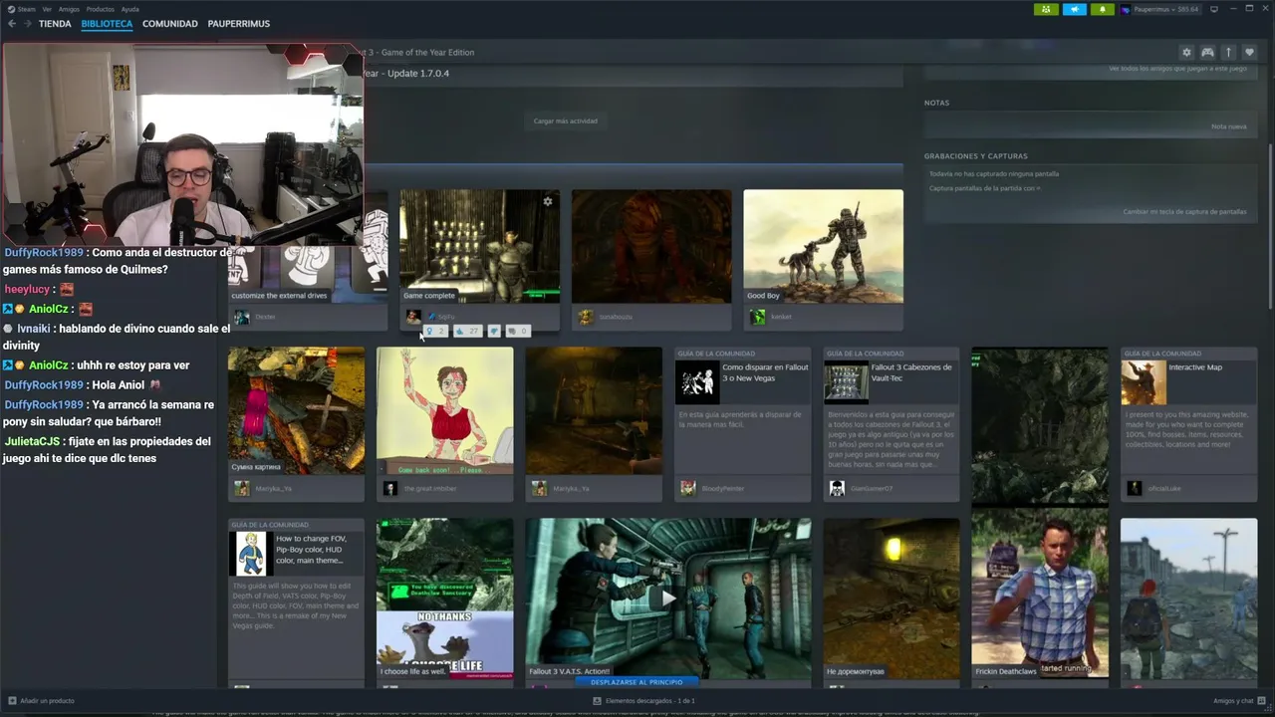Open the Ver menu
This screenshot has height=717, width=1275.
[x=47, y=9]
